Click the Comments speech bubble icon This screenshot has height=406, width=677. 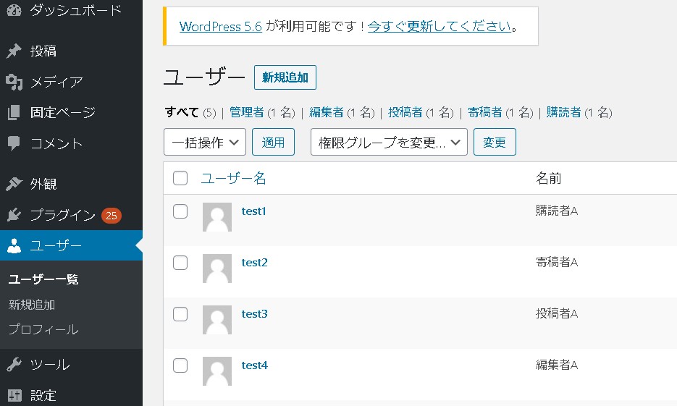point(14,143)
